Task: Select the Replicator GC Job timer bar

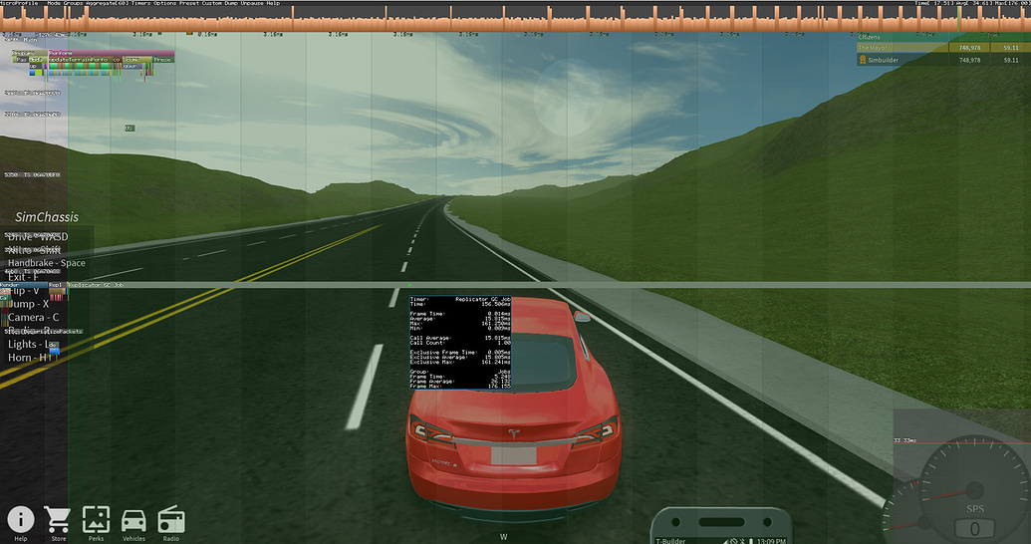Action: (549, 285)
